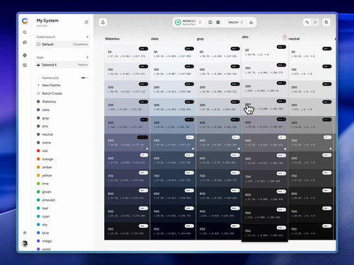Click the gray column header
The width and height of the screenshot is (354, 265).
point(200,39)
